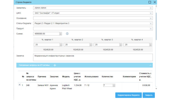The width and height of the screenshot is (171, 100).
Task: Close the Строка бюджета dialog with X
Action: point(155,2)
